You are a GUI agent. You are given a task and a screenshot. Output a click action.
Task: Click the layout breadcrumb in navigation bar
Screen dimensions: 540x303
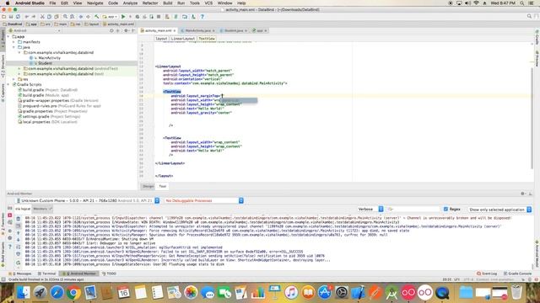click(92, 24)
